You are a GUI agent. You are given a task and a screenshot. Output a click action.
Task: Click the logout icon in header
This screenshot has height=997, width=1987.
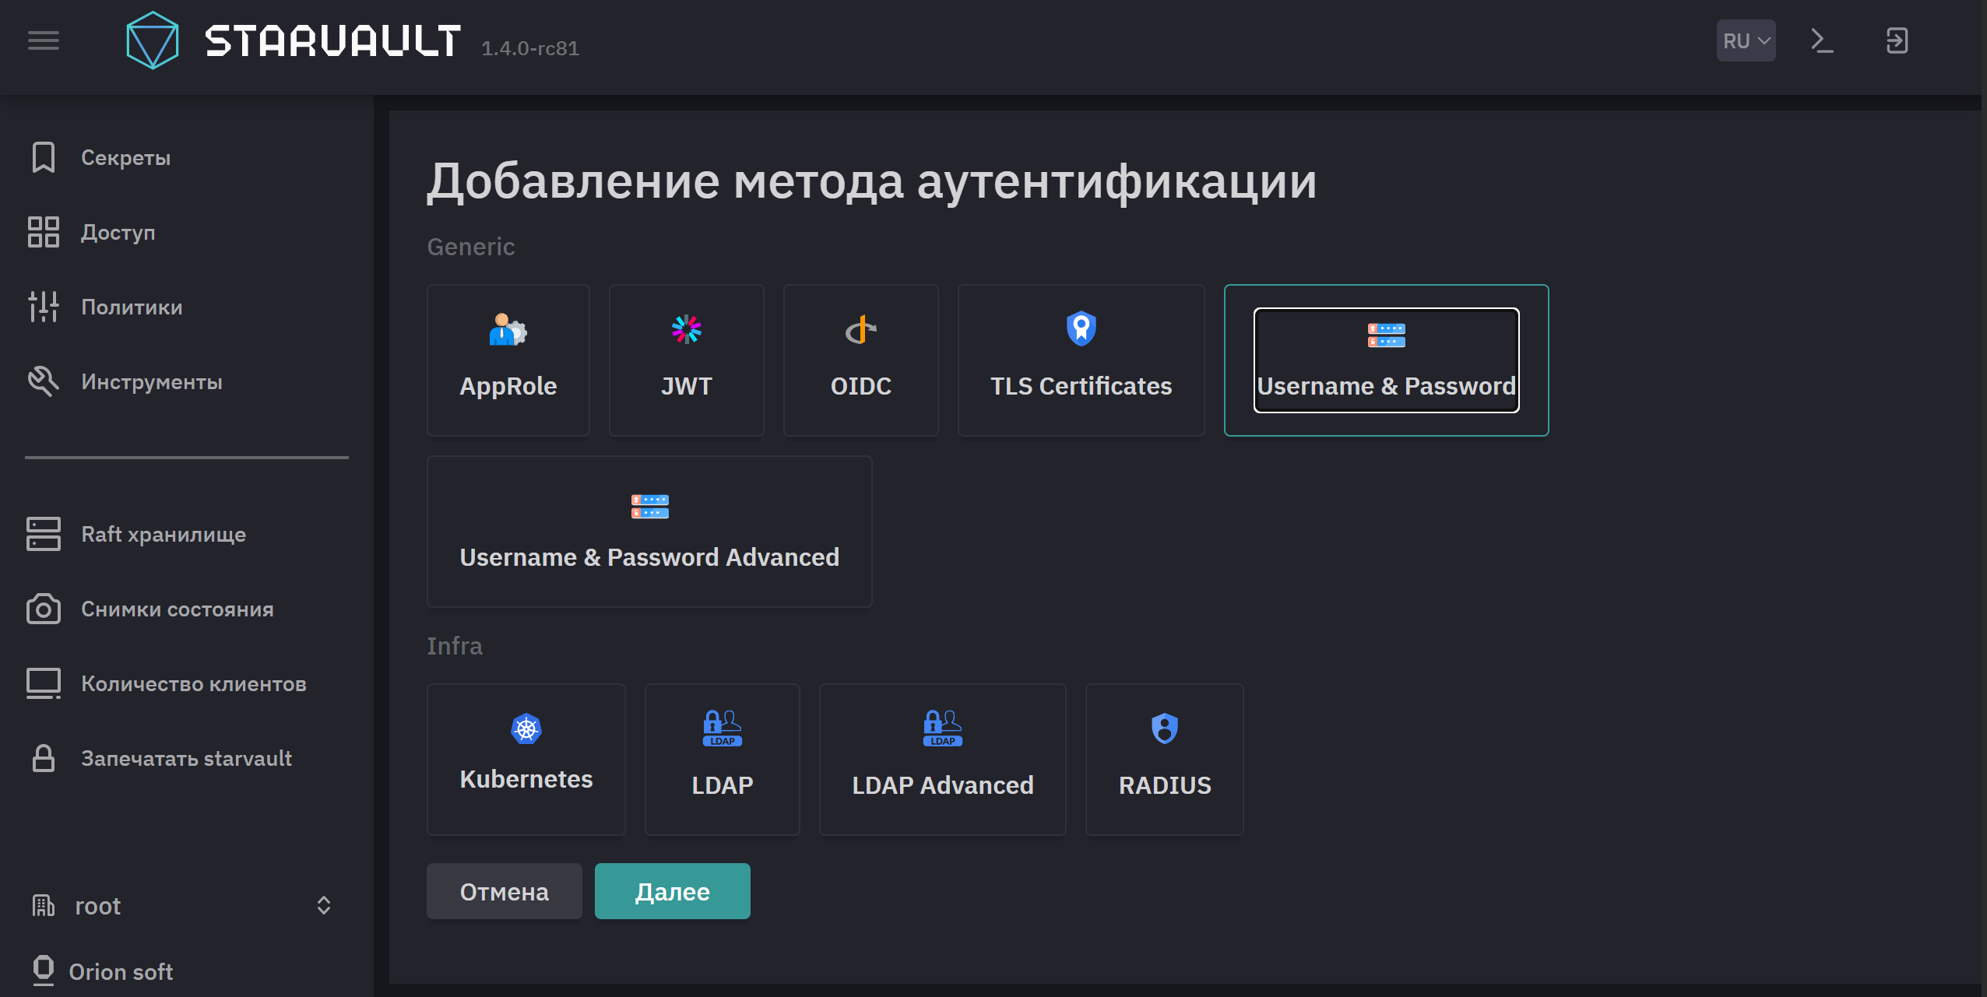pyautogui.click(x=1897, y=40)
